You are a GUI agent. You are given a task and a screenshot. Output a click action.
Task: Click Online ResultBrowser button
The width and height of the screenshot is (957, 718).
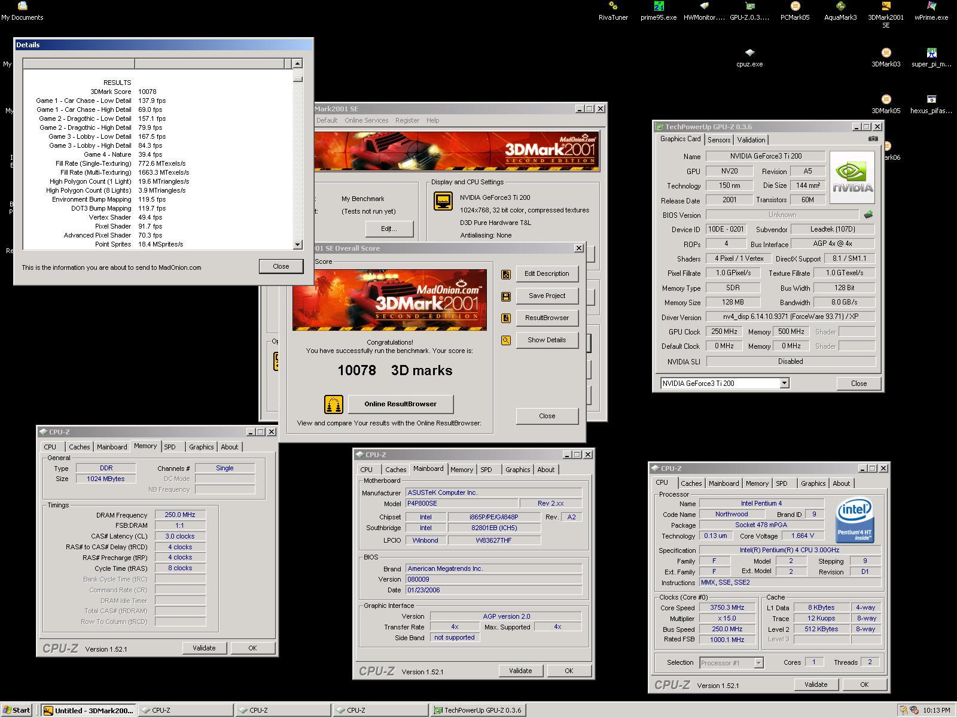click(x=401, y=404)
